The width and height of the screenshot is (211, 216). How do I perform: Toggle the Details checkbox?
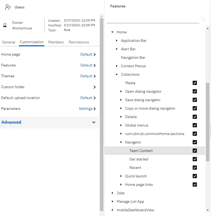[195, 117]
